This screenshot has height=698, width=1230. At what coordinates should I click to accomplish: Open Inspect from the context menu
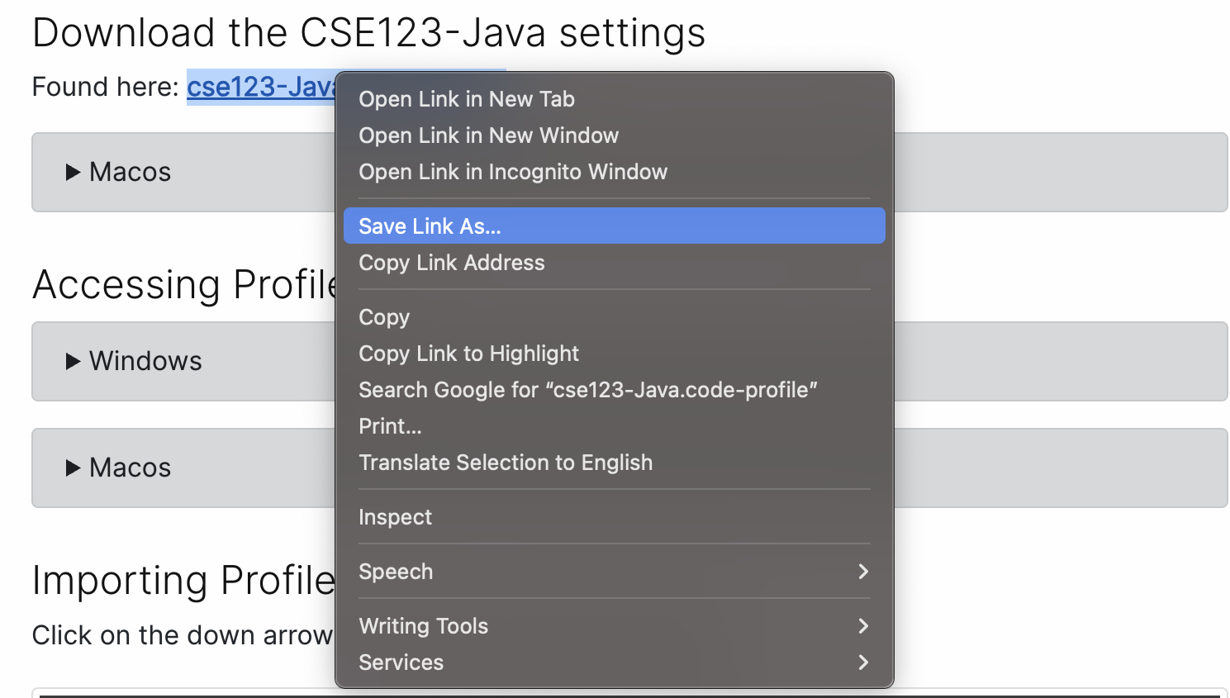[395, 517]
